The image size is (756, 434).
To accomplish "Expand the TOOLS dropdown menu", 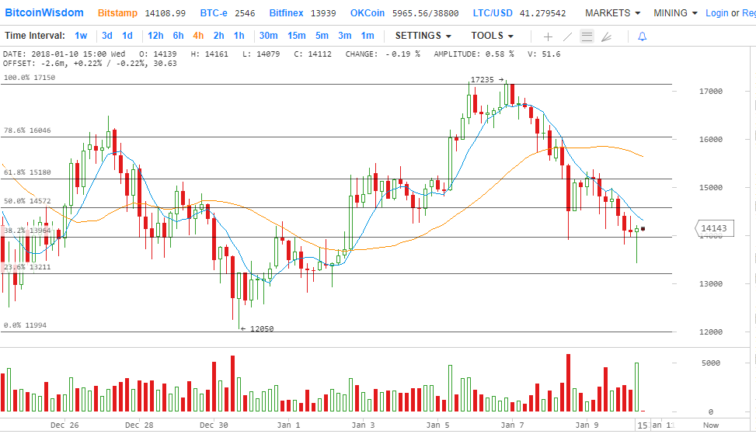I will (492, 36).
